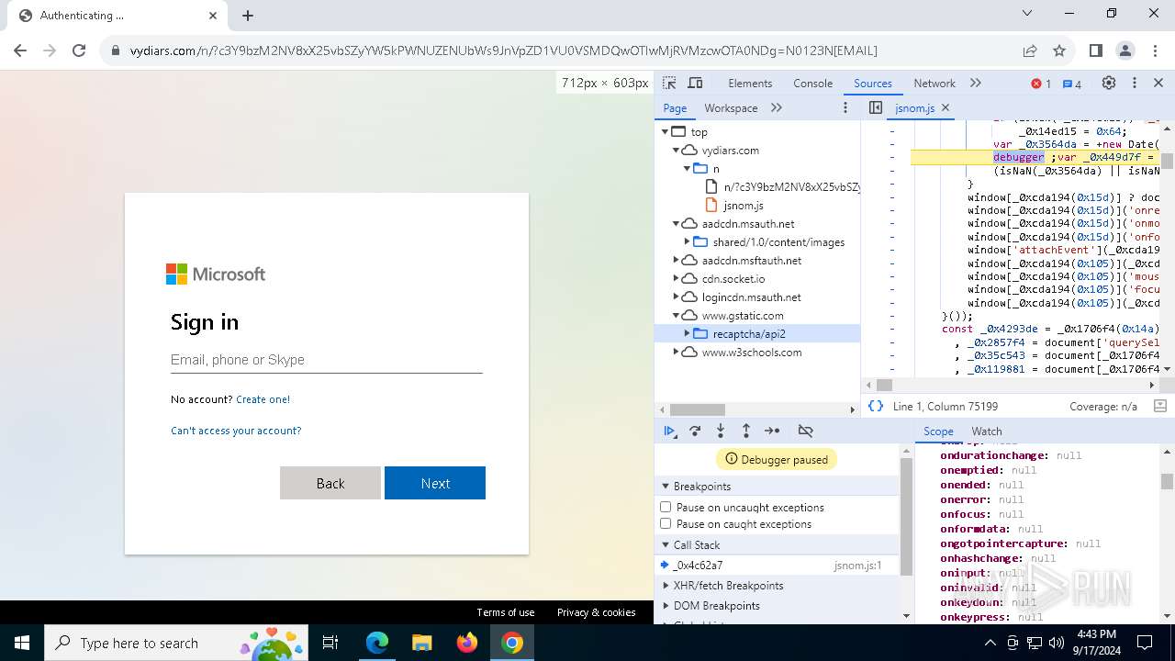This screenshot has height=661, width=1175.
Task: Expand the www.w3schools.com node
Action: click(676, 353)
